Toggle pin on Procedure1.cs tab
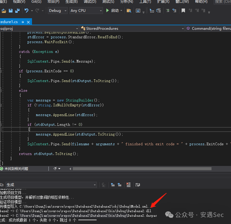The image size is (231, 224). click(23, 22)
